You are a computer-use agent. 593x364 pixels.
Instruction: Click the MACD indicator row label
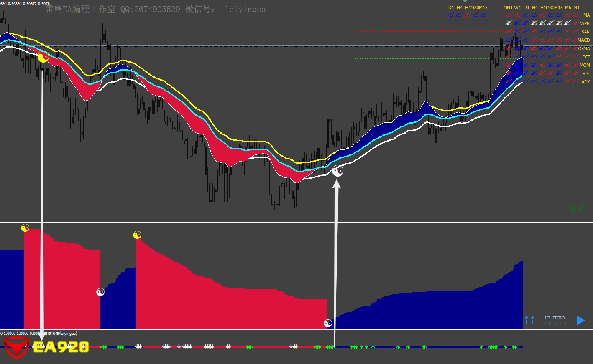tap(583, 40)
